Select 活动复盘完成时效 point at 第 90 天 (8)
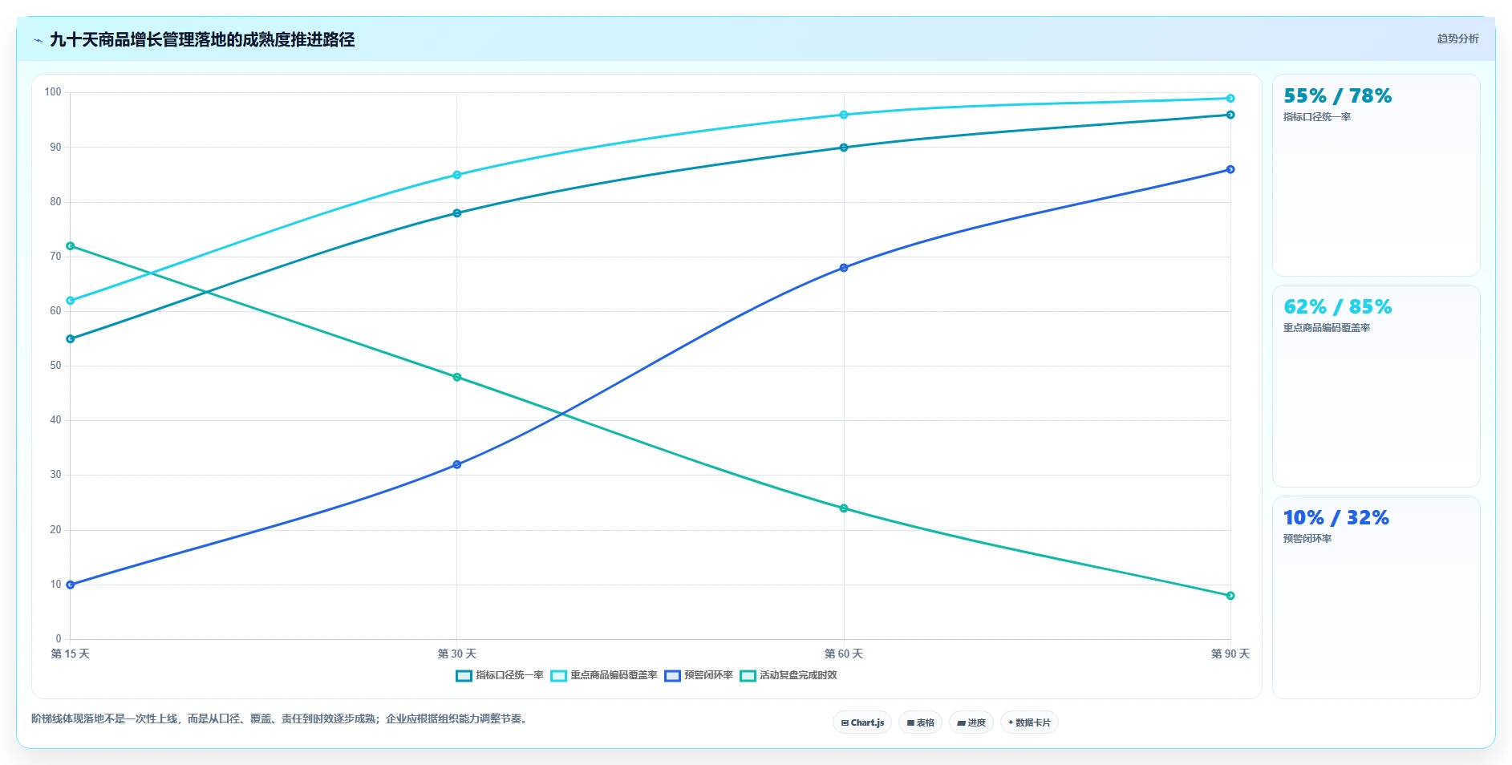Screen dimensions: 1512x765 click(x=1230, y=596)
